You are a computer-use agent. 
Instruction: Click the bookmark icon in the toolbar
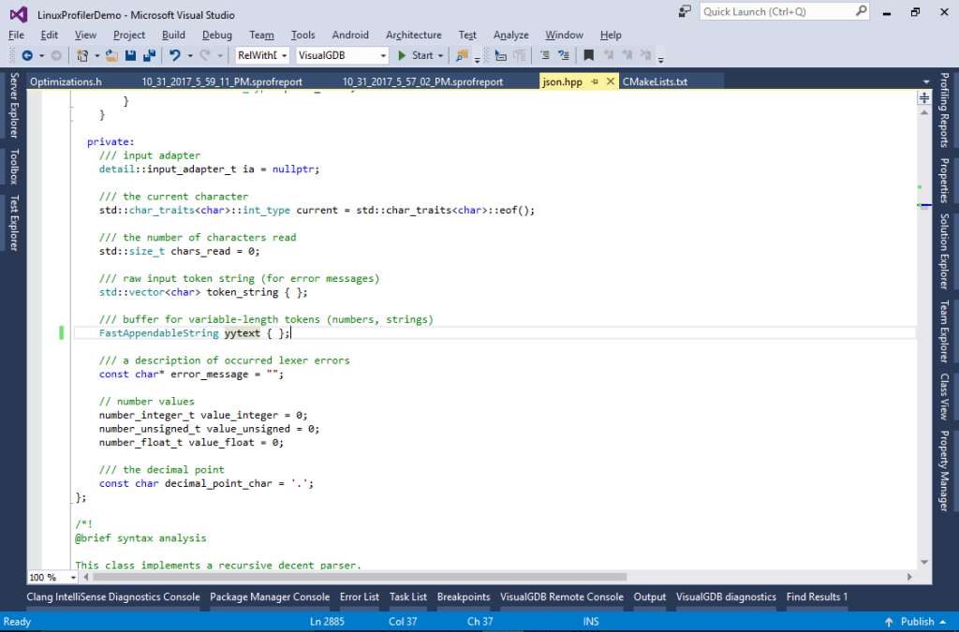coord(589,55)
